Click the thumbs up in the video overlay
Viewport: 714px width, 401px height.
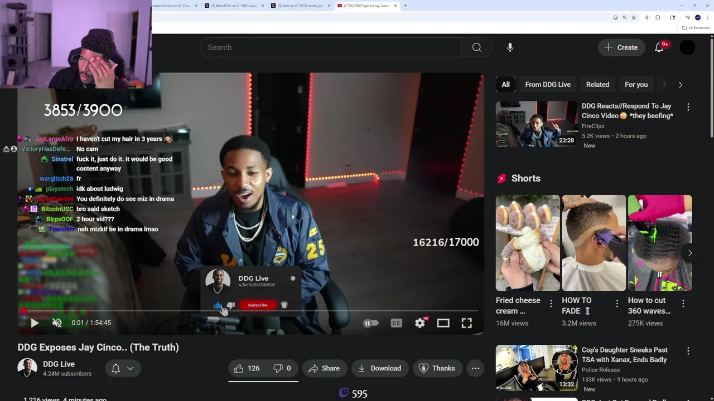coord(218,305)
